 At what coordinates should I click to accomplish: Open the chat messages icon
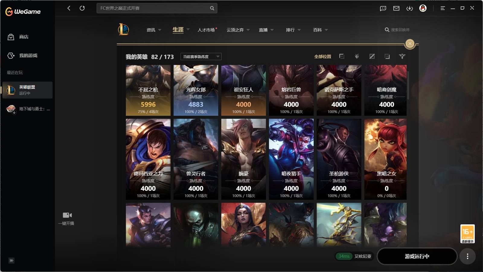(383, 8)
